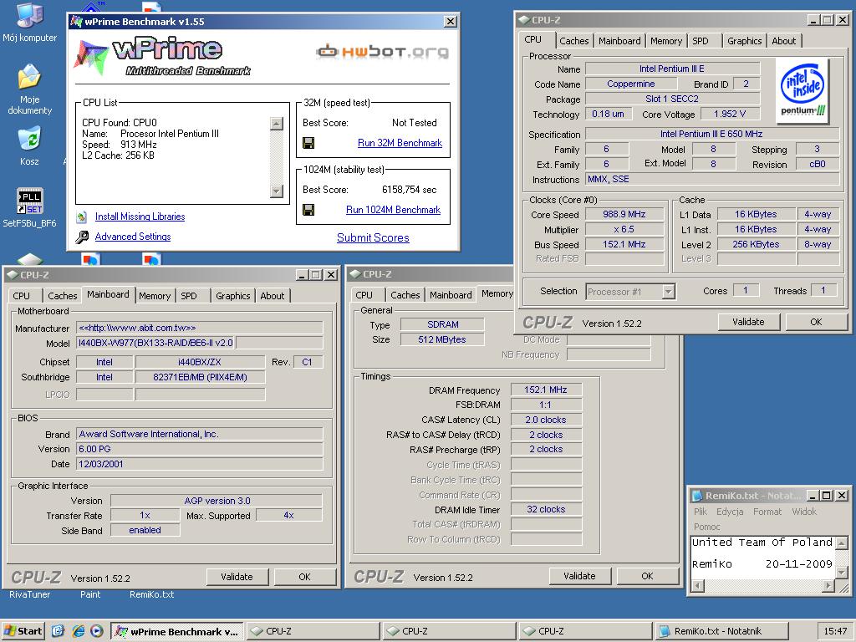Maximize the RemiKo.txt Notepad window
Image resolution: width=856 pixels, height=642 pixels.
pos(827,495)
